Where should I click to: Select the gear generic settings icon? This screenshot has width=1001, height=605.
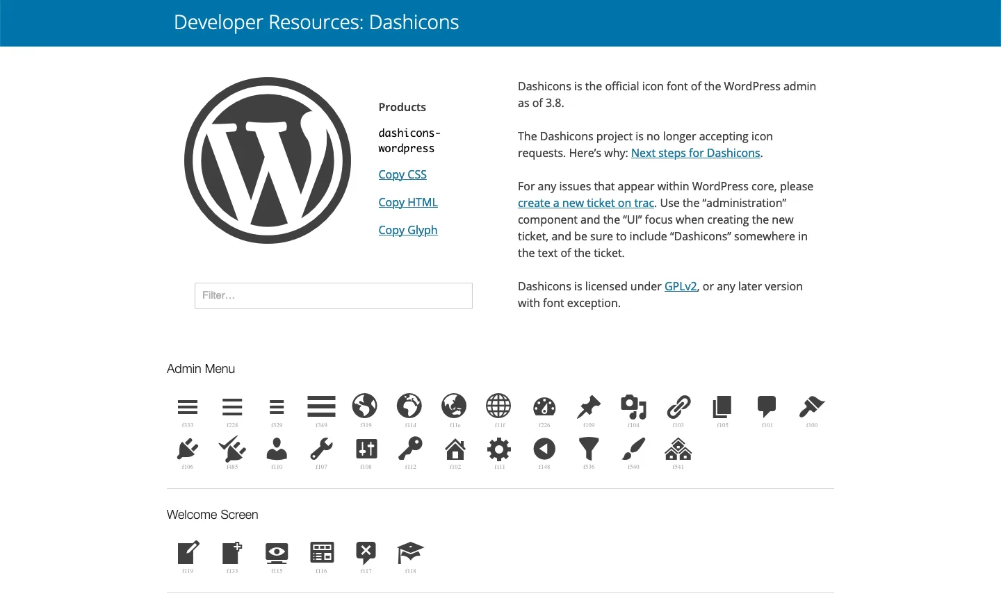(x=499, y=449)
